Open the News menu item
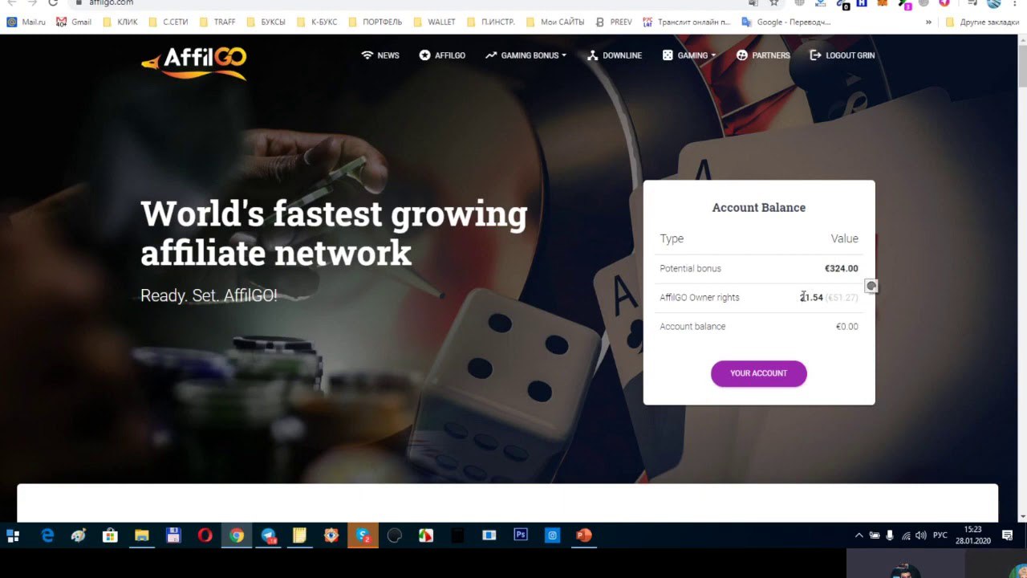The image size is (1027, 578). pos(380,55)
